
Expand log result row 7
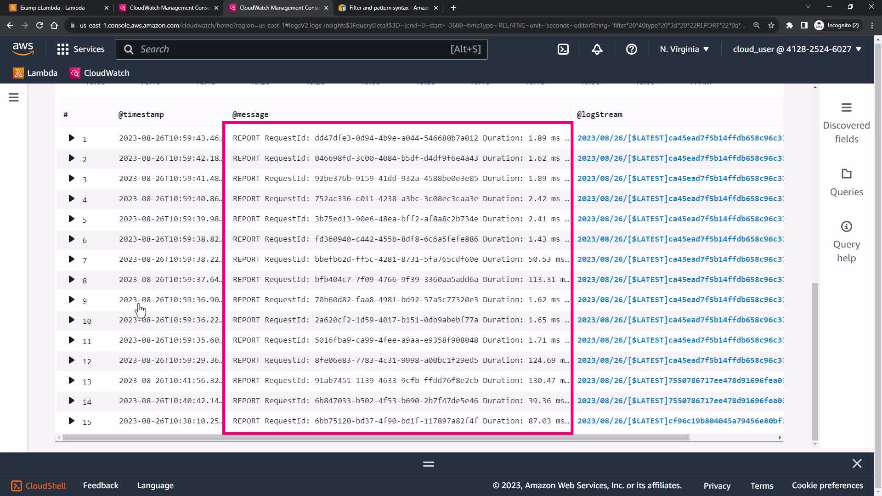point(71,259)
